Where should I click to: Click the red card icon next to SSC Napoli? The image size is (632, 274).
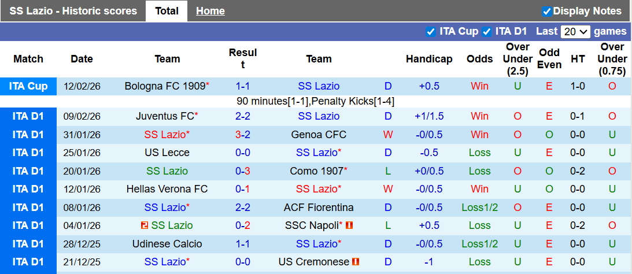(x=349, y=225)
